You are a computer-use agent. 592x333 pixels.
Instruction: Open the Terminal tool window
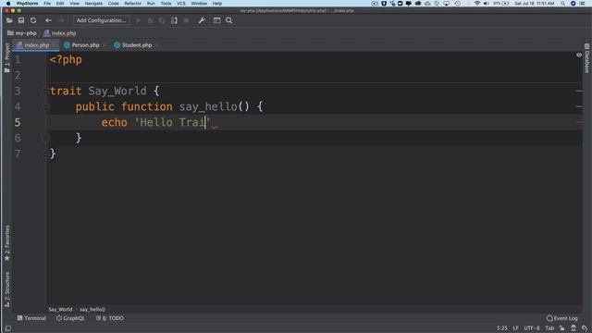pos(31,318)
